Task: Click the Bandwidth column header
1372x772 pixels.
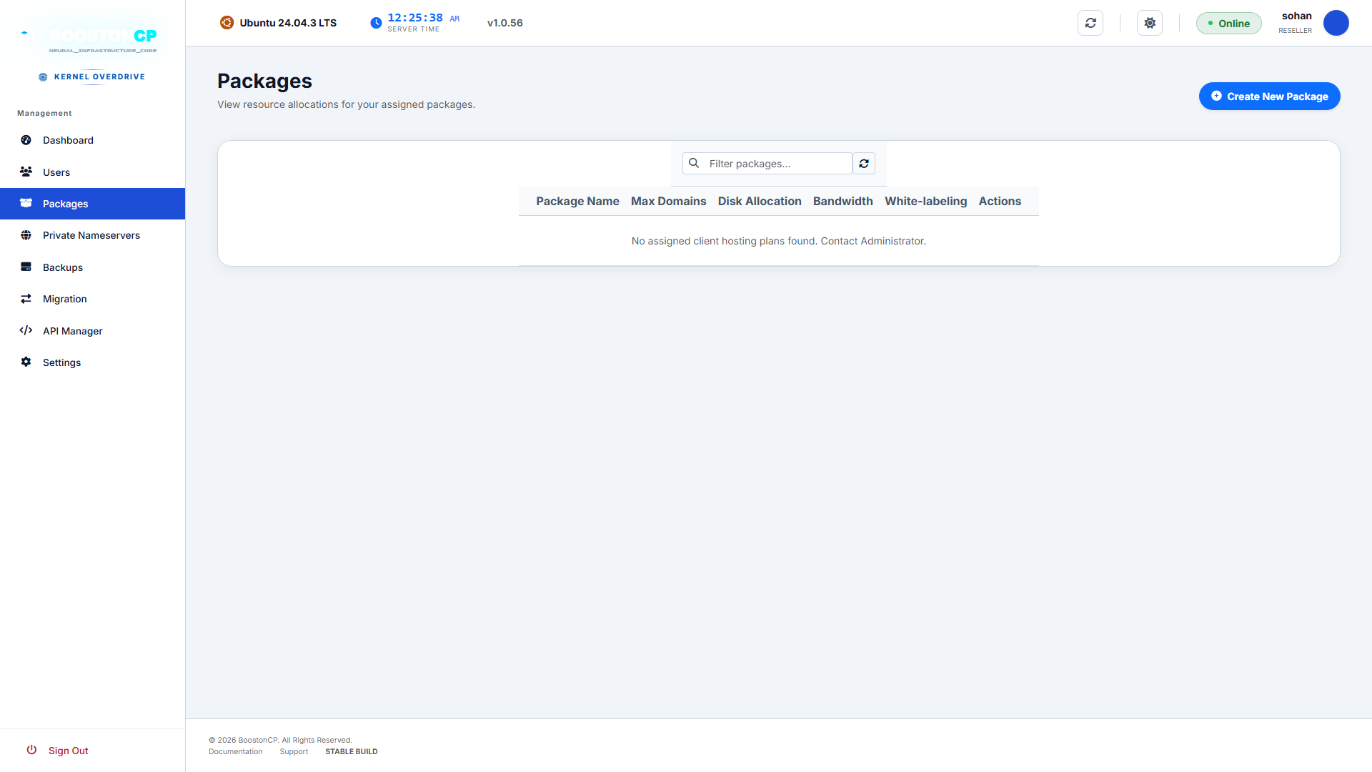Action: [x=843, y=202]
